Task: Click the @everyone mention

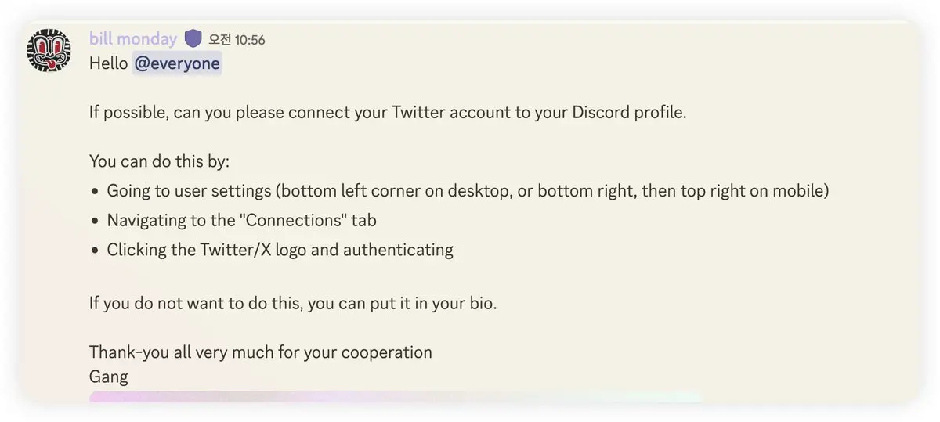Action: (176, 63)
